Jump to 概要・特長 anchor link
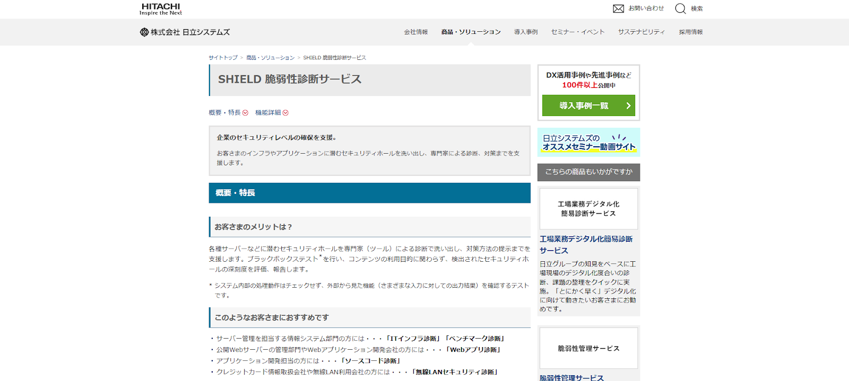This screenshot has width=849, height=381. [224, 113]
